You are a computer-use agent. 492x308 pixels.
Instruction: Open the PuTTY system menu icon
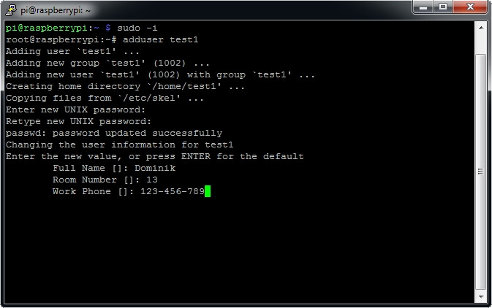(x=10, y=8)
